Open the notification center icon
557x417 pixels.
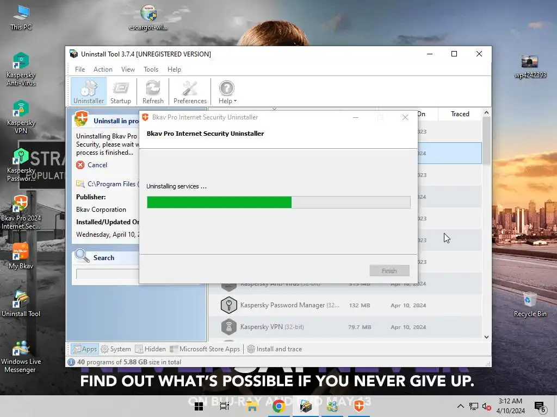pyautogui.click(x=540, y=407)
